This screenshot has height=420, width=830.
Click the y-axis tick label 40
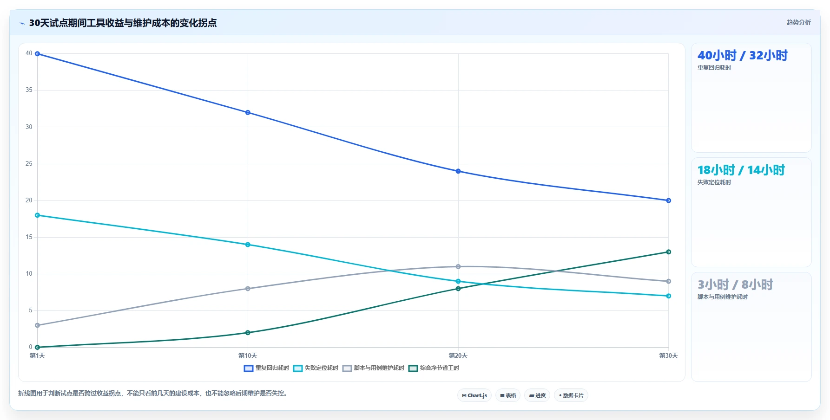click(29, 53)
